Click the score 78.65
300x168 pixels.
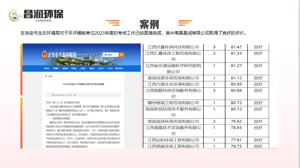[236, 128]
